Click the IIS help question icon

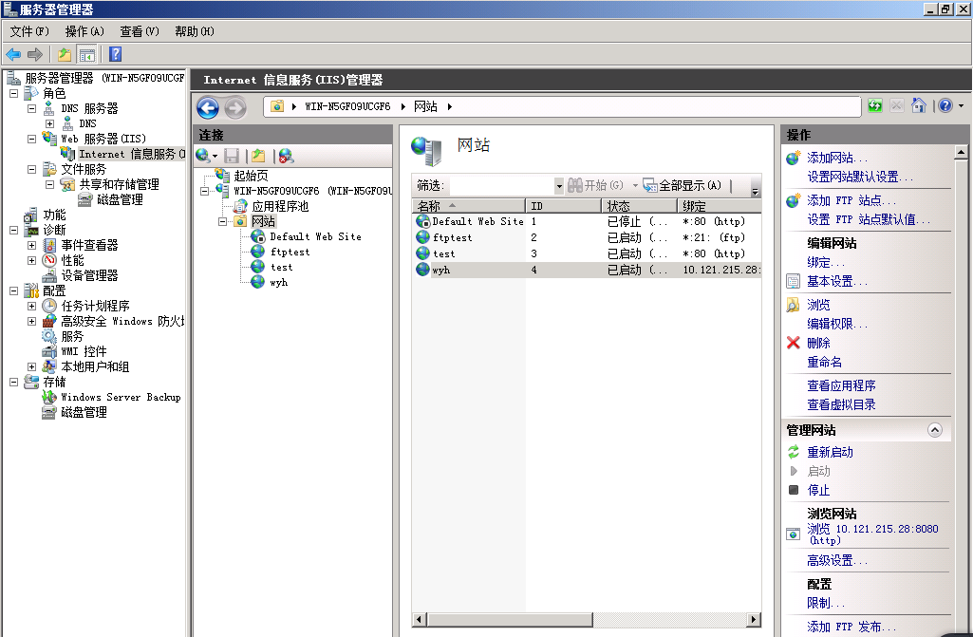945,105
